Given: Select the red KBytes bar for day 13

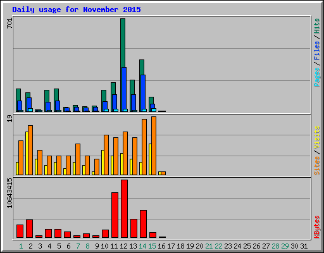Looking at the screenshot, I should pos(134,228).
